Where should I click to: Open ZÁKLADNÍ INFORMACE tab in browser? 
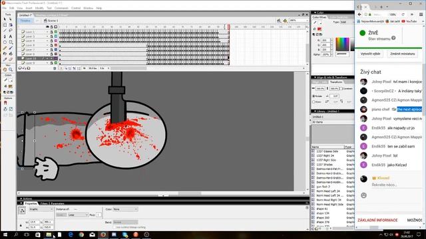(x=377, y=220)
